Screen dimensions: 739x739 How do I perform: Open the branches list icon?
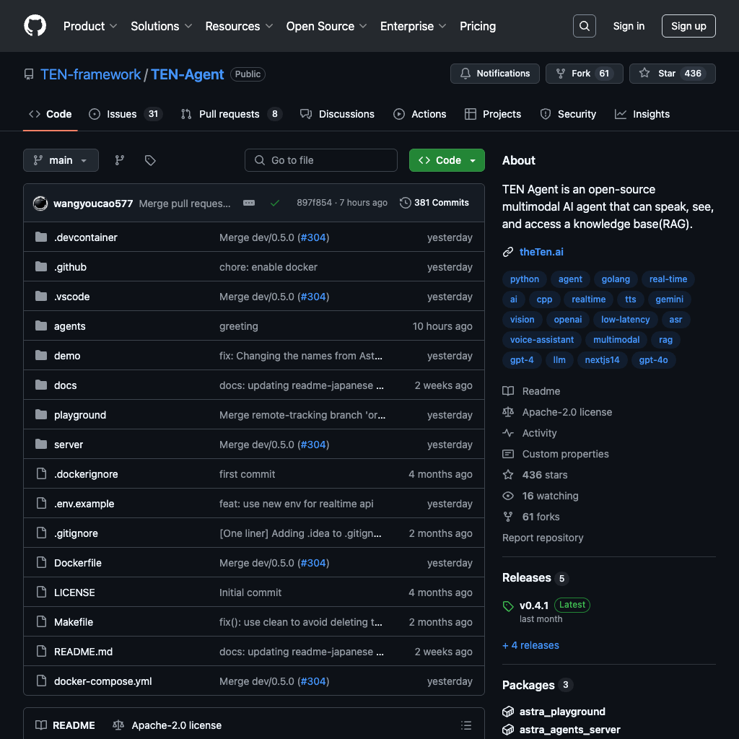click(119, 160)
